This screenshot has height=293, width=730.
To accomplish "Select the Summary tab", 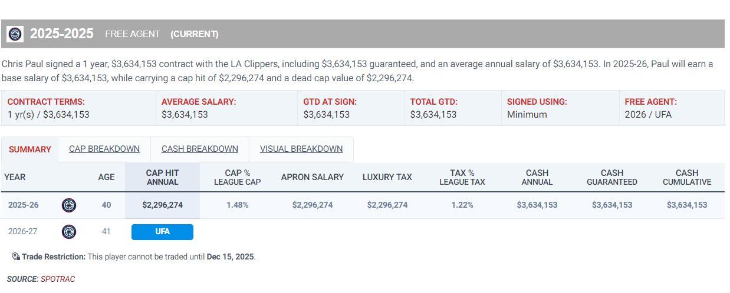I will coord(29,149).
